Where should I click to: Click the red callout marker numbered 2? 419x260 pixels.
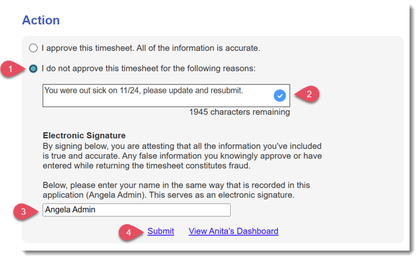pos(310,95)
